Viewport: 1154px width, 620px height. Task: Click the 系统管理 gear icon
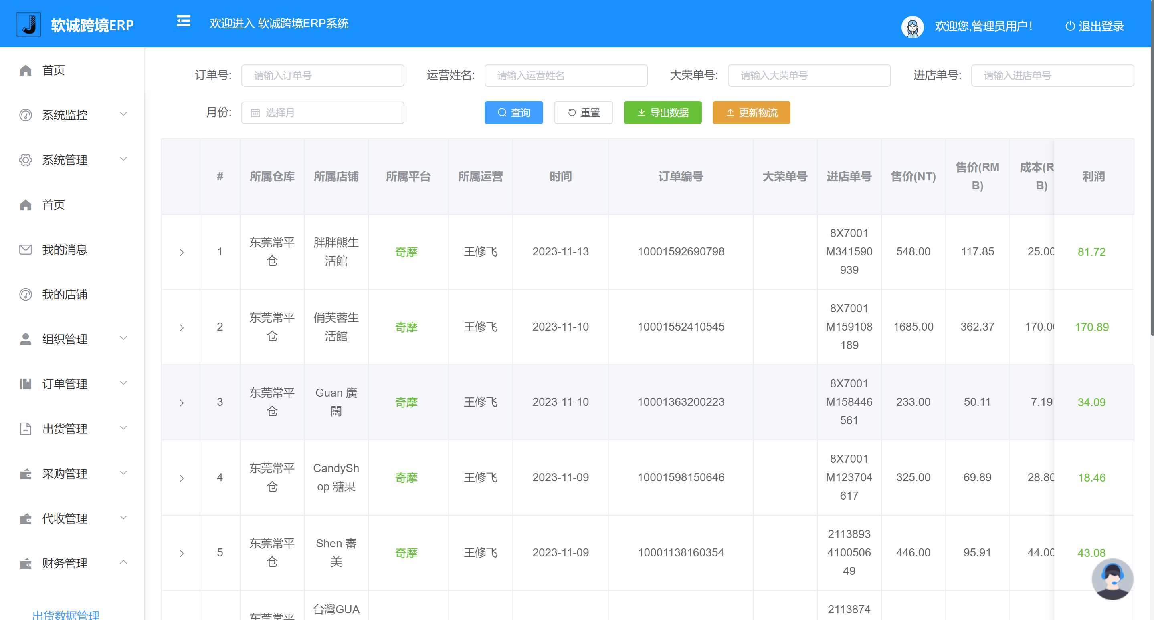coord(26,160)
